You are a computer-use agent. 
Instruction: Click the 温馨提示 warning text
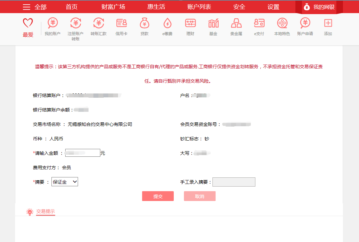(179, 74)
